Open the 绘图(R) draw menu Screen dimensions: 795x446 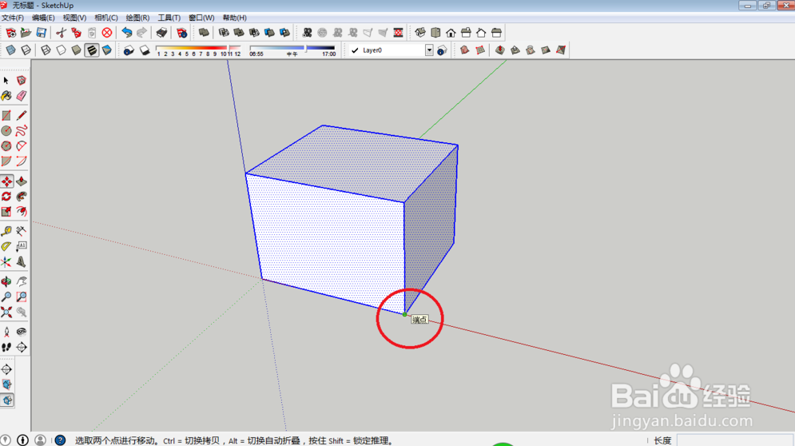(x=137, y=18)
